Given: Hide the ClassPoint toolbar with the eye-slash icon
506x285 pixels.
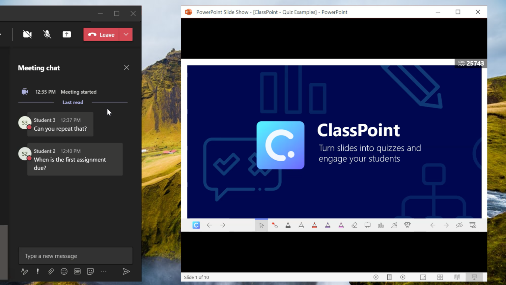Looking at the screenshot, I should tap(459, 225).
